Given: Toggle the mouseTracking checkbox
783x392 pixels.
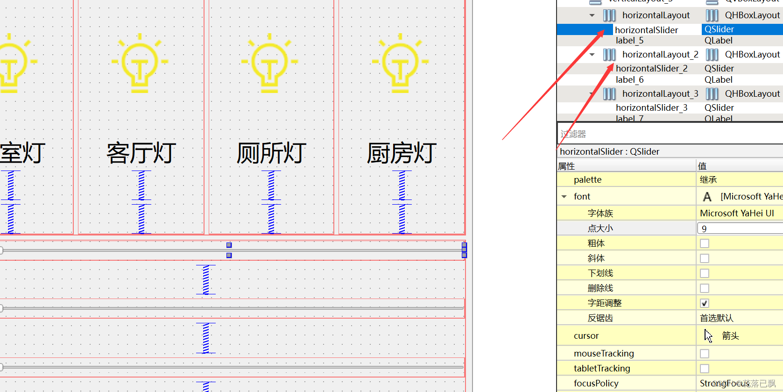Looking at the screenshot, I should [x=705, y=354].
